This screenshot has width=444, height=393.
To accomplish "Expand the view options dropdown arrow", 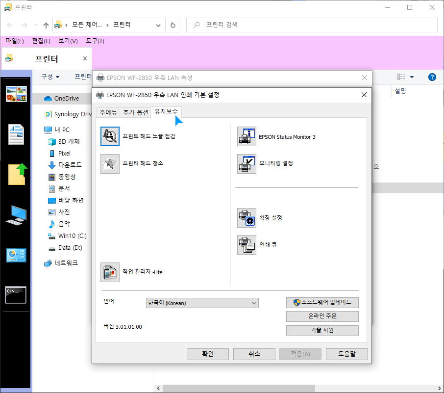I will (412, 77).
